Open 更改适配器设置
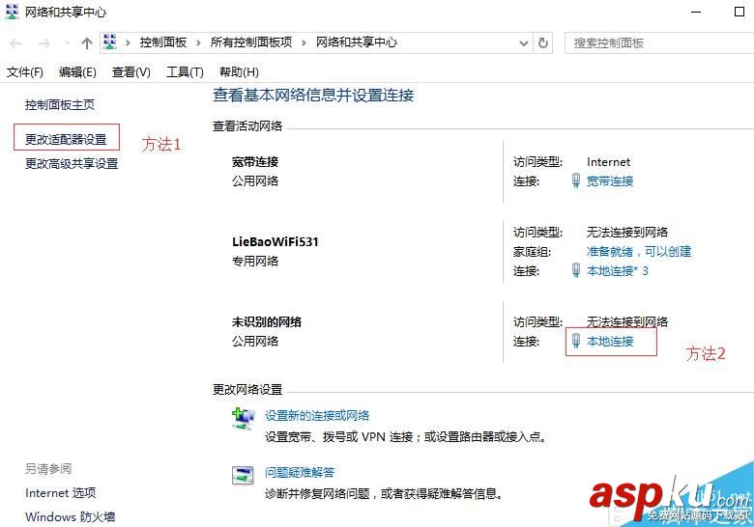This screenshot has width=754, height=527. coord(66,139)
